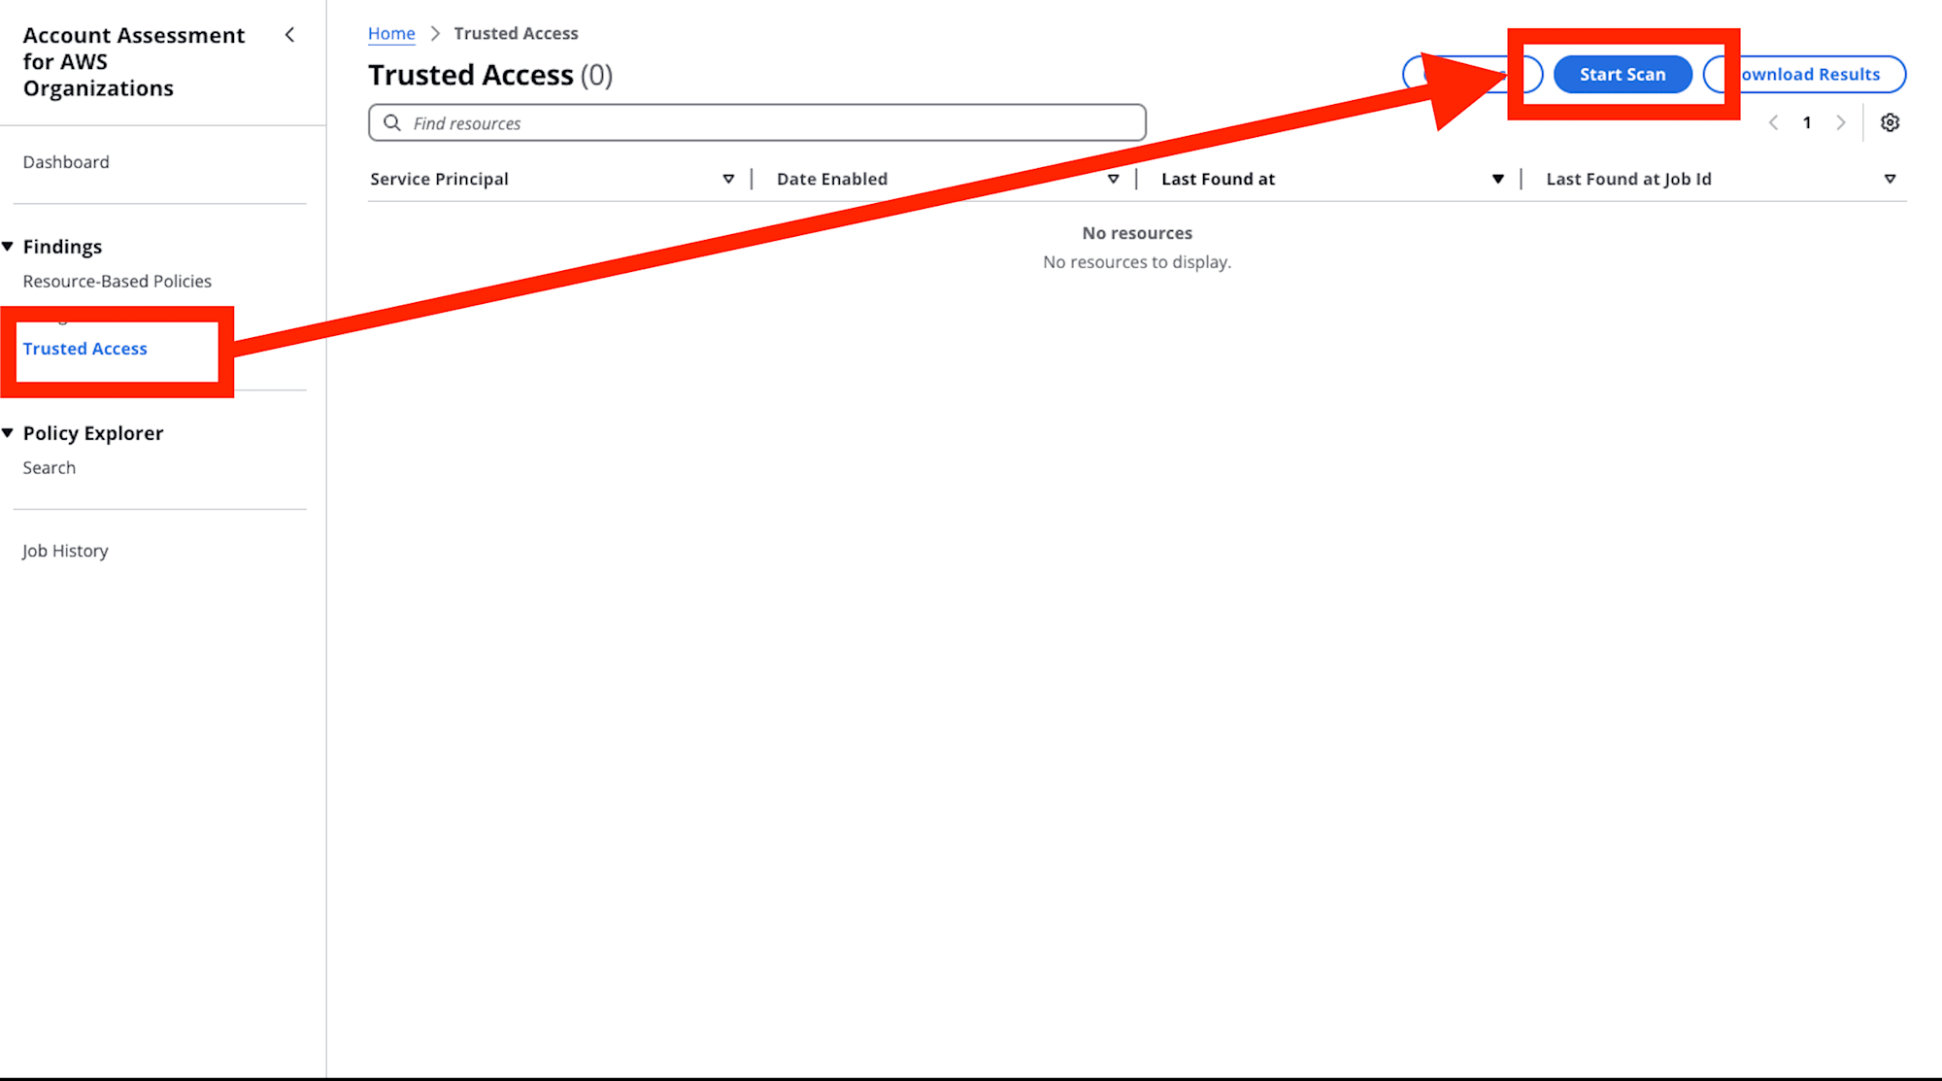Image resolution: width=1942 pixels, height=1081 pixels.
Task: Click the page number indicator field
Action: point(1806,122)
